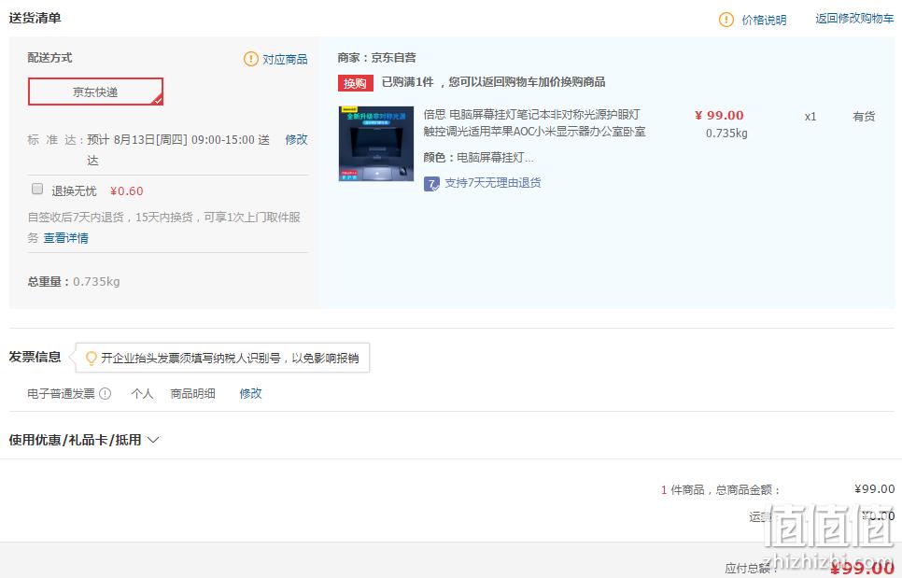The height and width of the screenshot is (578, 902).
Task: Click 商品明细 invoice content
Action: click(192, 393)
